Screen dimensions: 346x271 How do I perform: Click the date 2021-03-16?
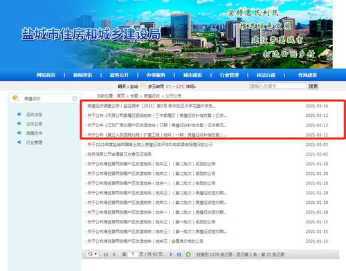click(x=317, y=106)
